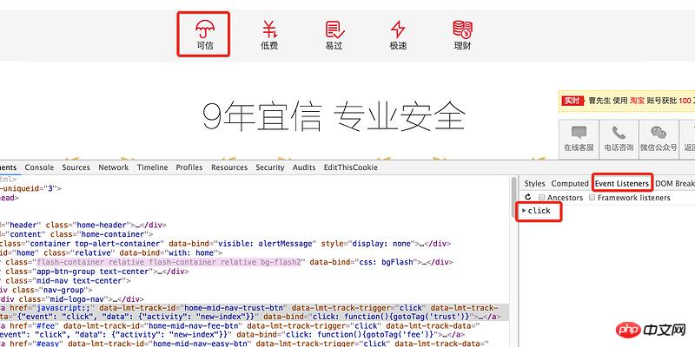Viewport: 695px width, 347px height.
Task: Click the 9年宜信 专业安全 headline
Action: 334,117
